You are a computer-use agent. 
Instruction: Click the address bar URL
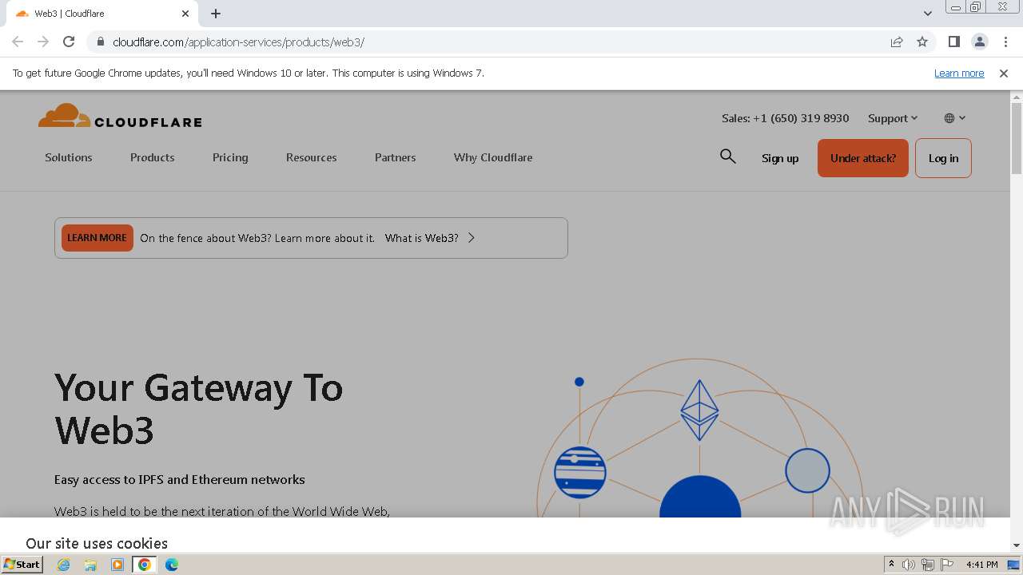(x=238, y=42)
